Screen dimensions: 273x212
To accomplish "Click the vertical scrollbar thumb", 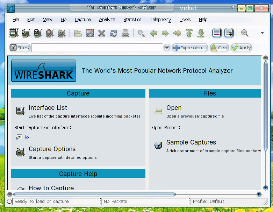I will pyautogui.click(x=266, y=106).
